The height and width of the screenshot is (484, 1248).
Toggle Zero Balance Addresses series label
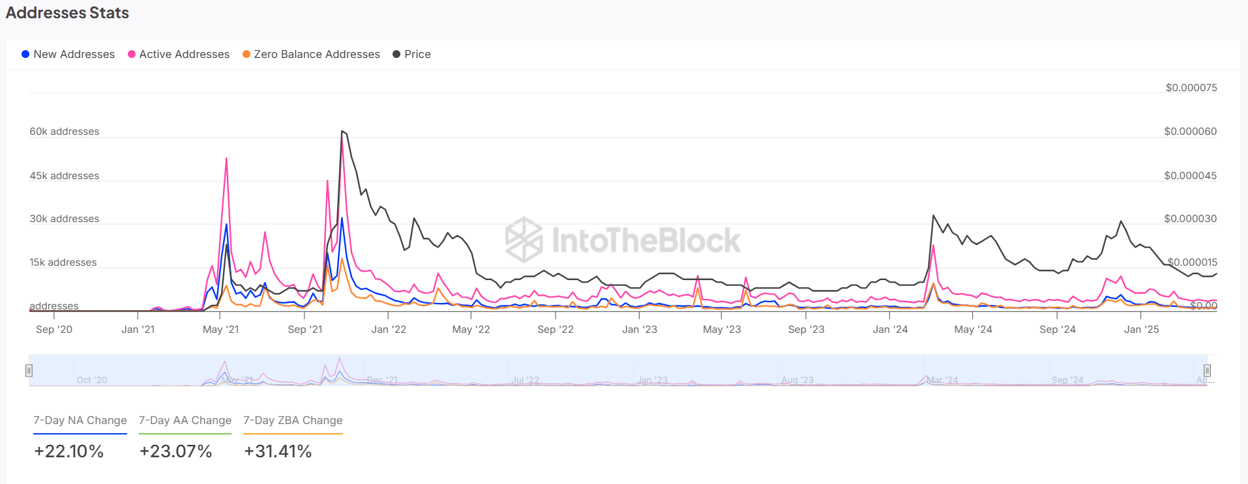tap(317, 54)
